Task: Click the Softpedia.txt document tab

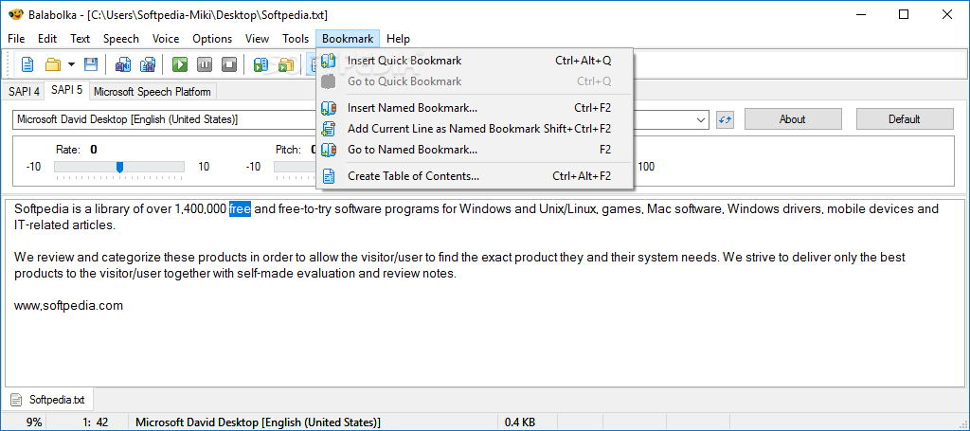Action: (x=47, y=400)
